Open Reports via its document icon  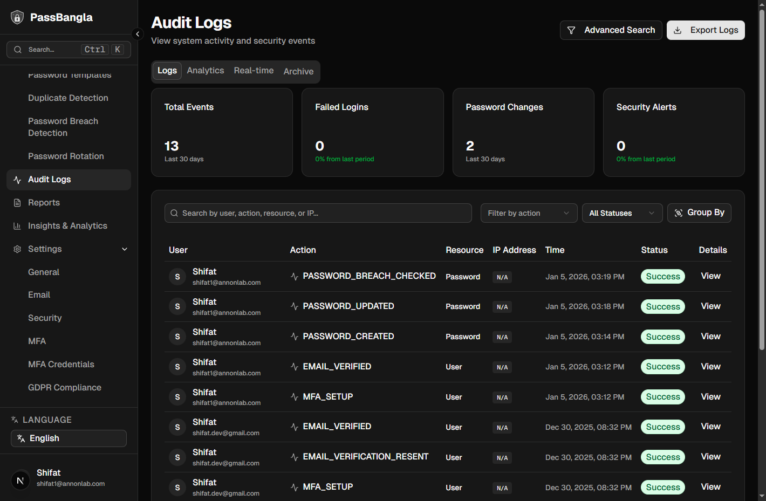(17, 202)
